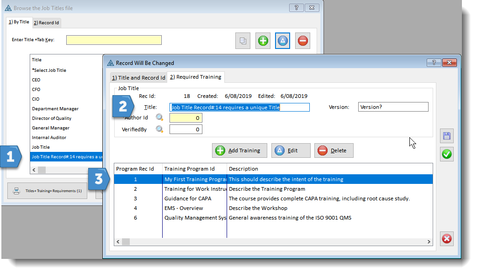
Task: Print Titles+Training+Requirements report
Action: tap(48, 191)
